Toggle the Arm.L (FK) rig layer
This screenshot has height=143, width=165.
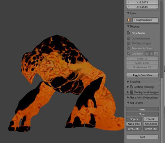click(x=134, y=124)
